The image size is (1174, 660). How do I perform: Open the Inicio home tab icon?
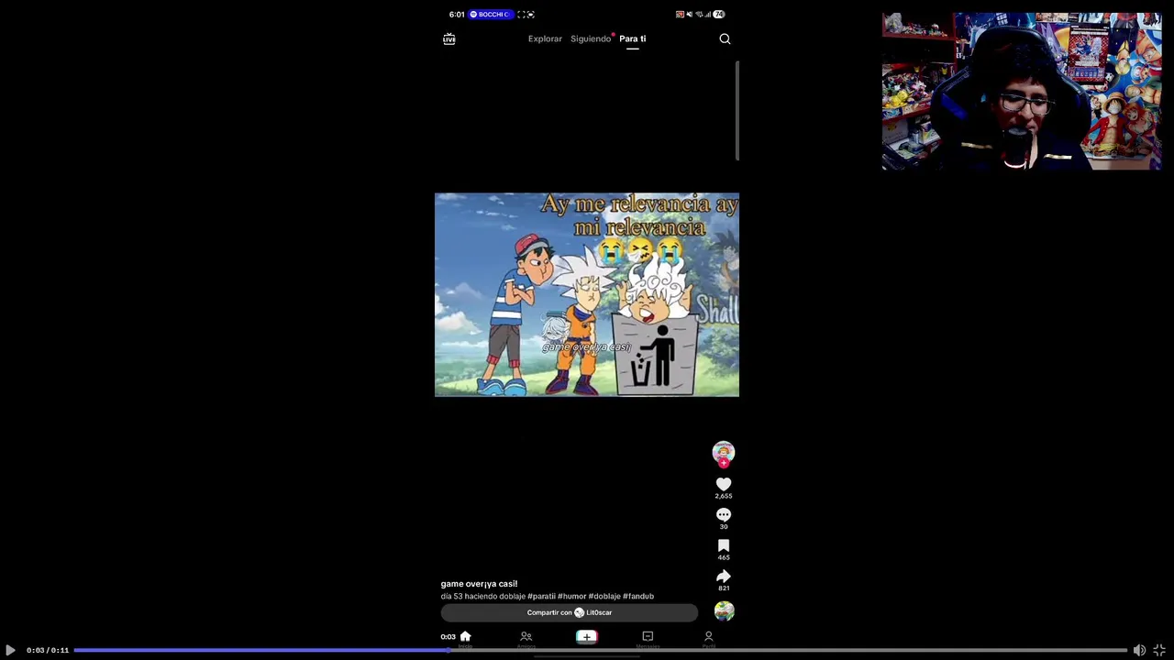coord(465,637)
